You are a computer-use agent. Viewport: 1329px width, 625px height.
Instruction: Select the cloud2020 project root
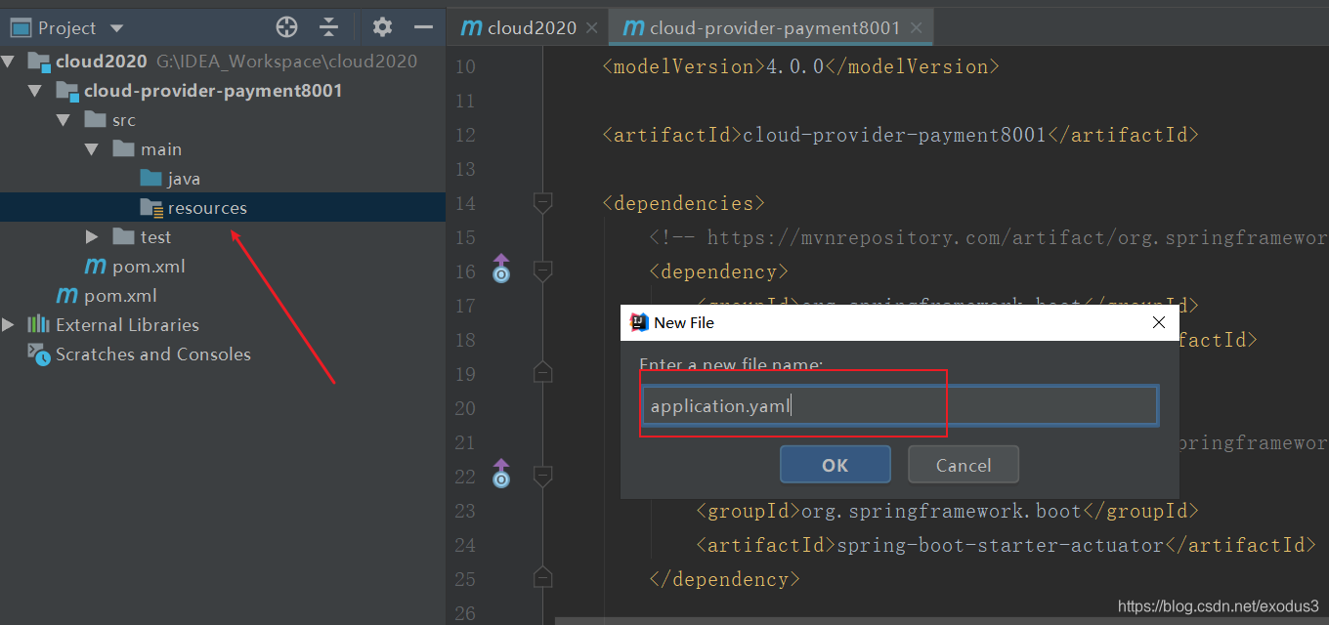[102, 62]
